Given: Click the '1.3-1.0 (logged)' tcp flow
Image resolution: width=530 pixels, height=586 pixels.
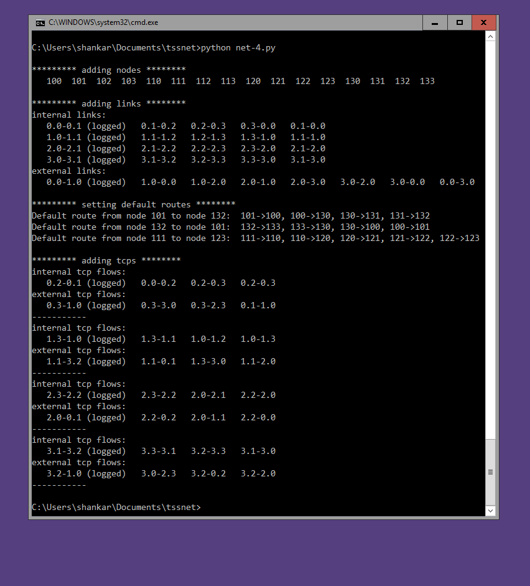Looking at the screenshot, I should tap(86, 339).
